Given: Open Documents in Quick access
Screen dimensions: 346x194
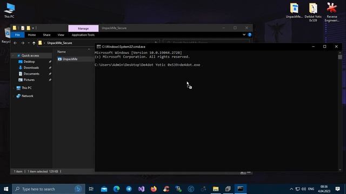Looking at the screenshot, I should [31, 74].
